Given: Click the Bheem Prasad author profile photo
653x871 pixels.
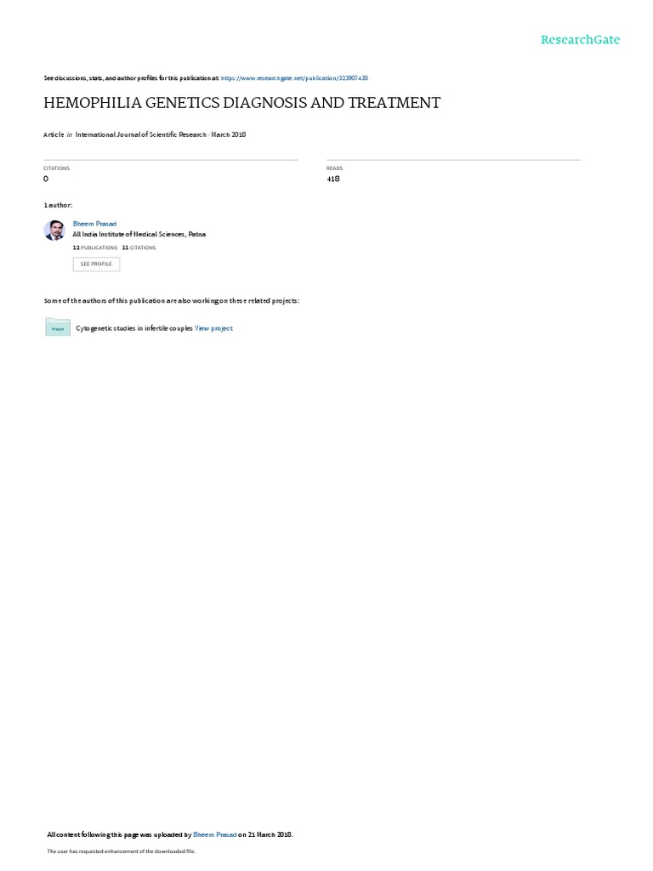Looking at the screenshot, I should (54, 230).
